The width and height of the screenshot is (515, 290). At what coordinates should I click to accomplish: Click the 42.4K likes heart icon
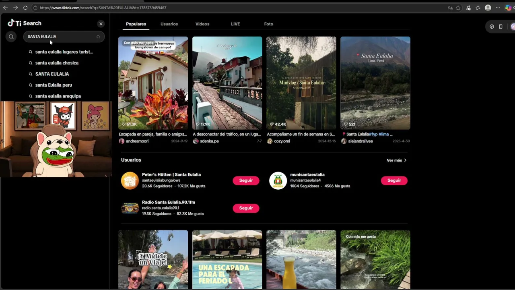pos(272,124)
